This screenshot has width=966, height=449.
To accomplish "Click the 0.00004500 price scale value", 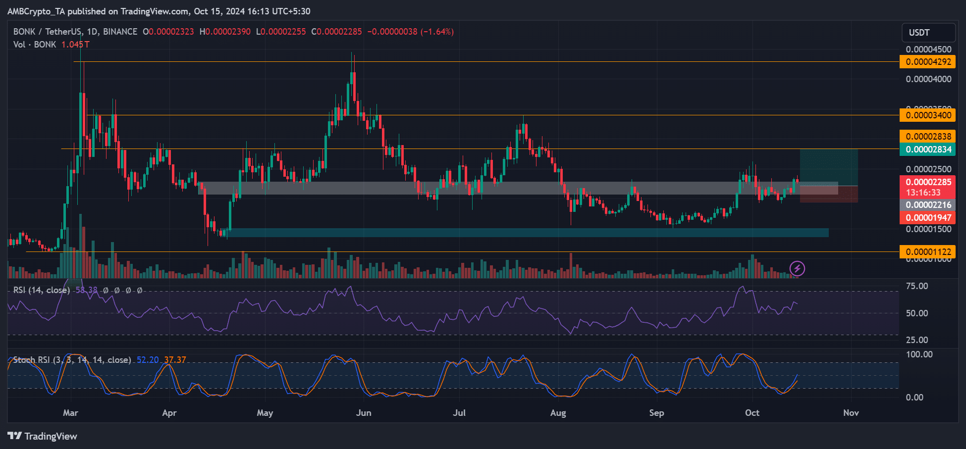I will pyautogui.click(x=929, y=50).
